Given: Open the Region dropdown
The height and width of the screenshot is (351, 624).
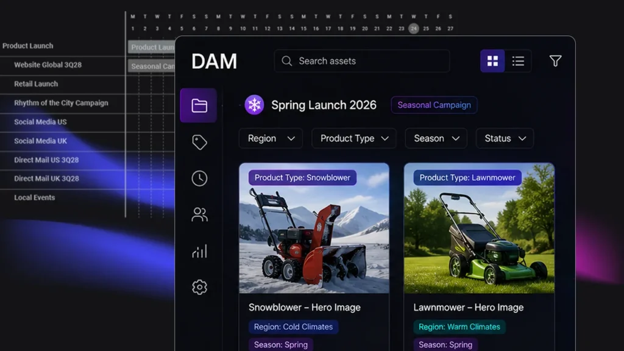Looking at the screenshot, I should click(271, 138).
